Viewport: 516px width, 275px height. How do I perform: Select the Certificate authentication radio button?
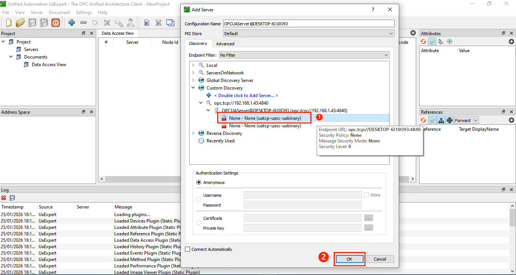(x=199, y=223)
